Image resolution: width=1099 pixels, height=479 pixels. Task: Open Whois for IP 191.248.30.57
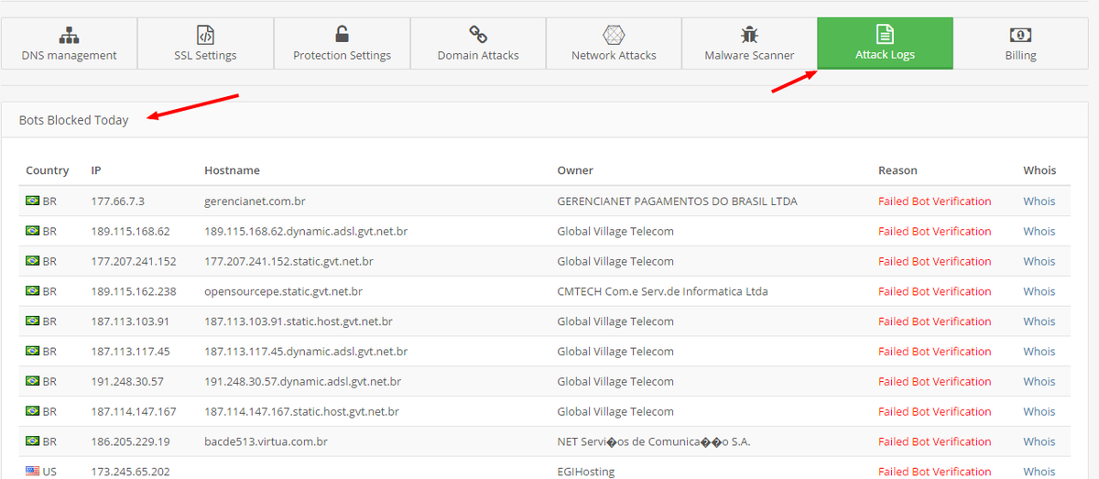pyautogui.click(x=1039, y=381)
